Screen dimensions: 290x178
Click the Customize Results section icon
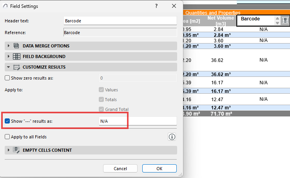point(16,67)
